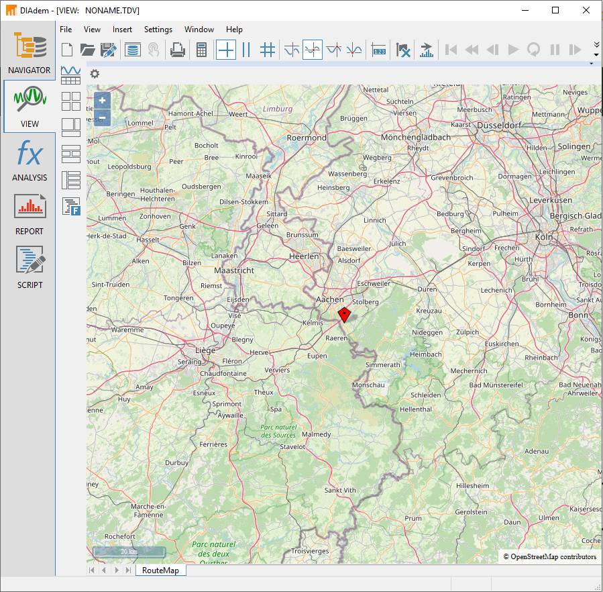603x592 pixels.
Task: Select the frame cursor grid
Action: click(x=268, y=50)
